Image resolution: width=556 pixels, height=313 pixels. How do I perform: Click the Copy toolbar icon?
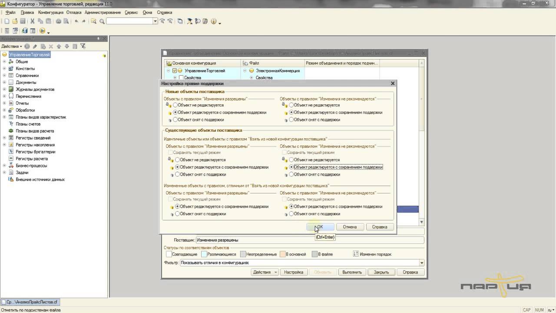[40, 21]
